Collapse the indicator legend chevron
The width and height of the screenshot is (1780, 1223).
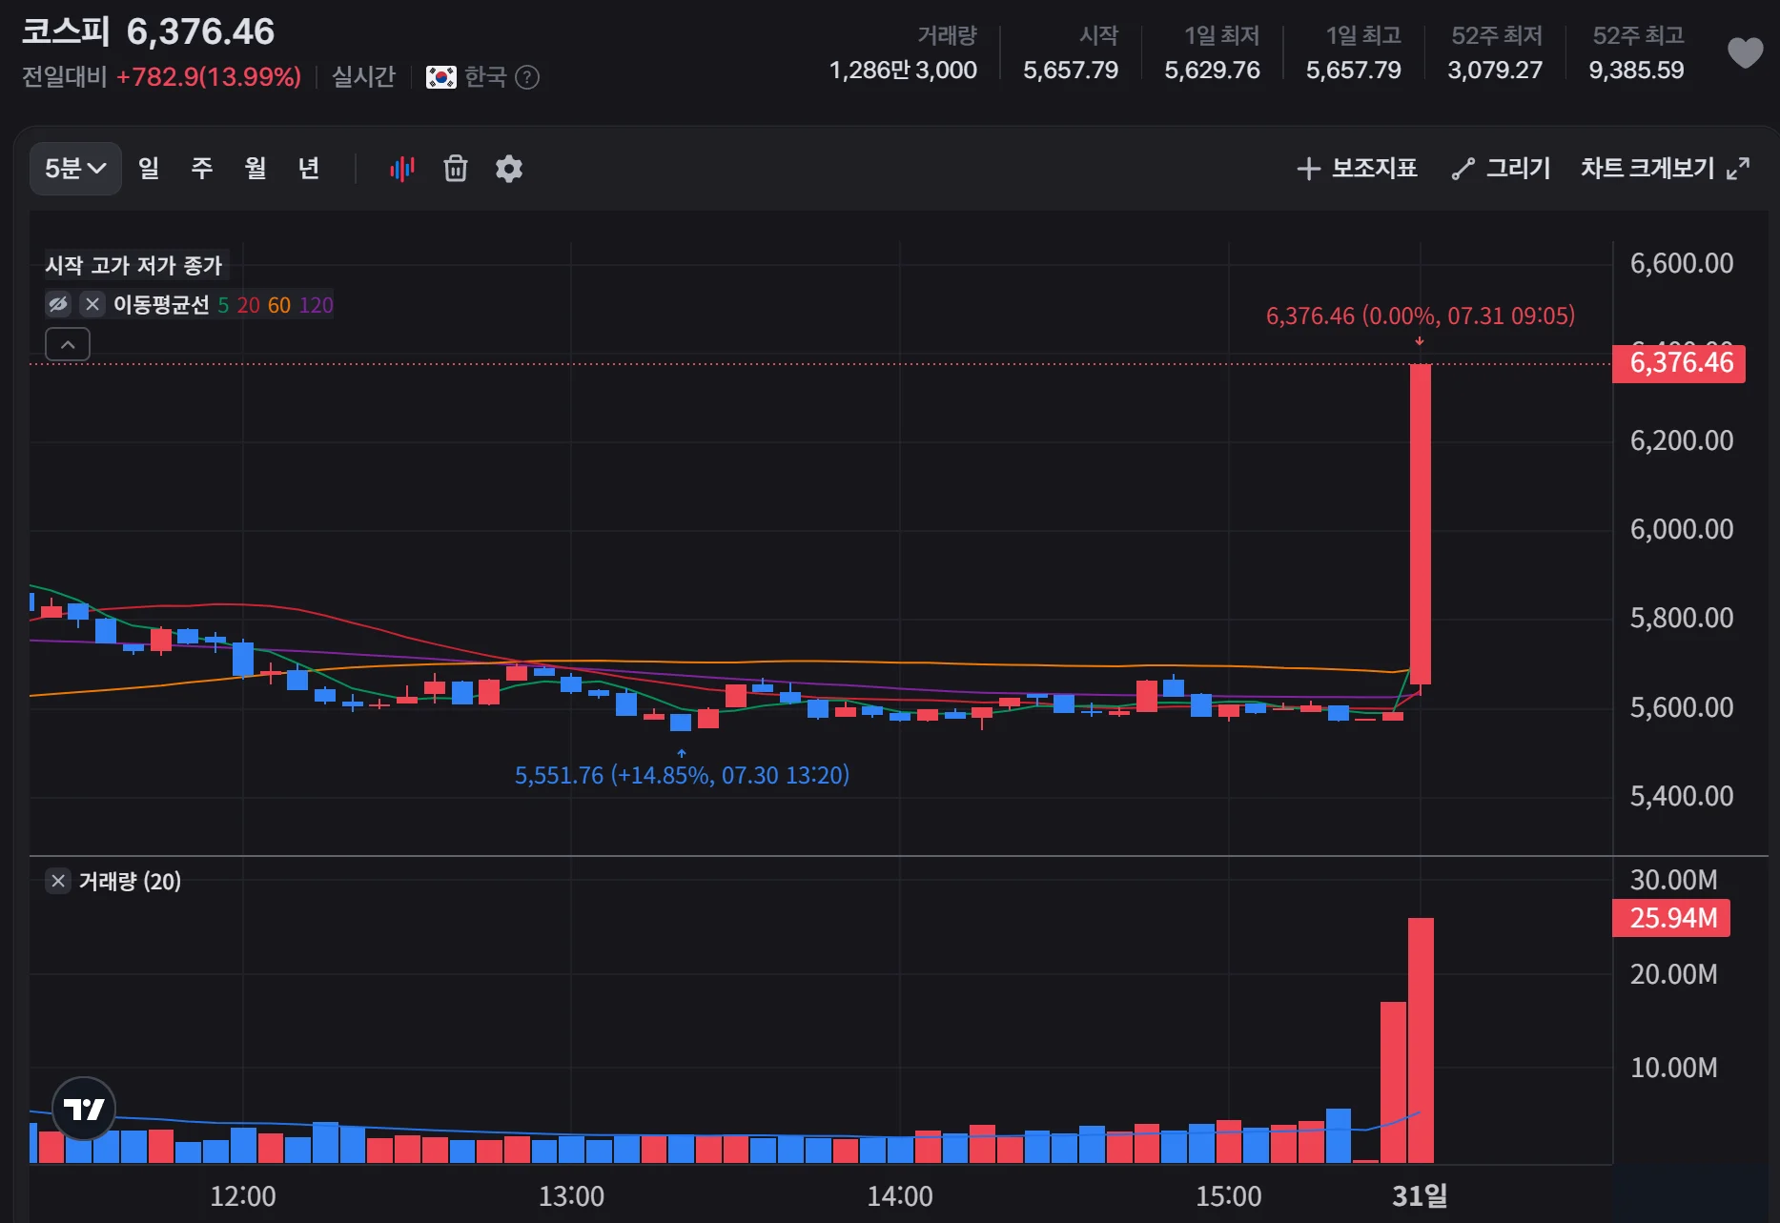tap(68, 344)
